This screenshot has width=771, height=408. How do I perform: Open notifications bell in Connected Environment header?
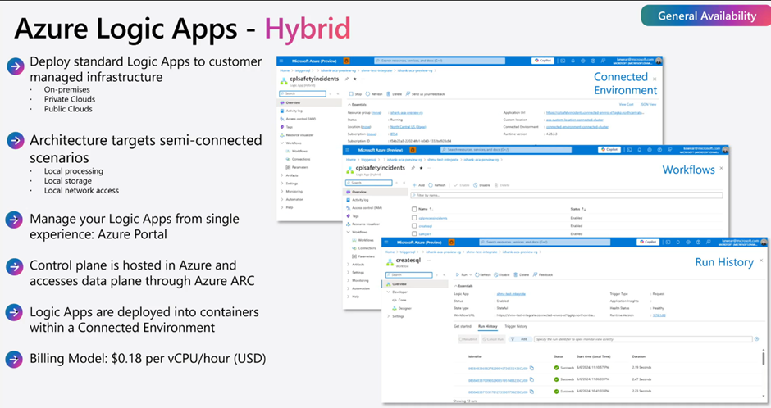tap(573, 61)
